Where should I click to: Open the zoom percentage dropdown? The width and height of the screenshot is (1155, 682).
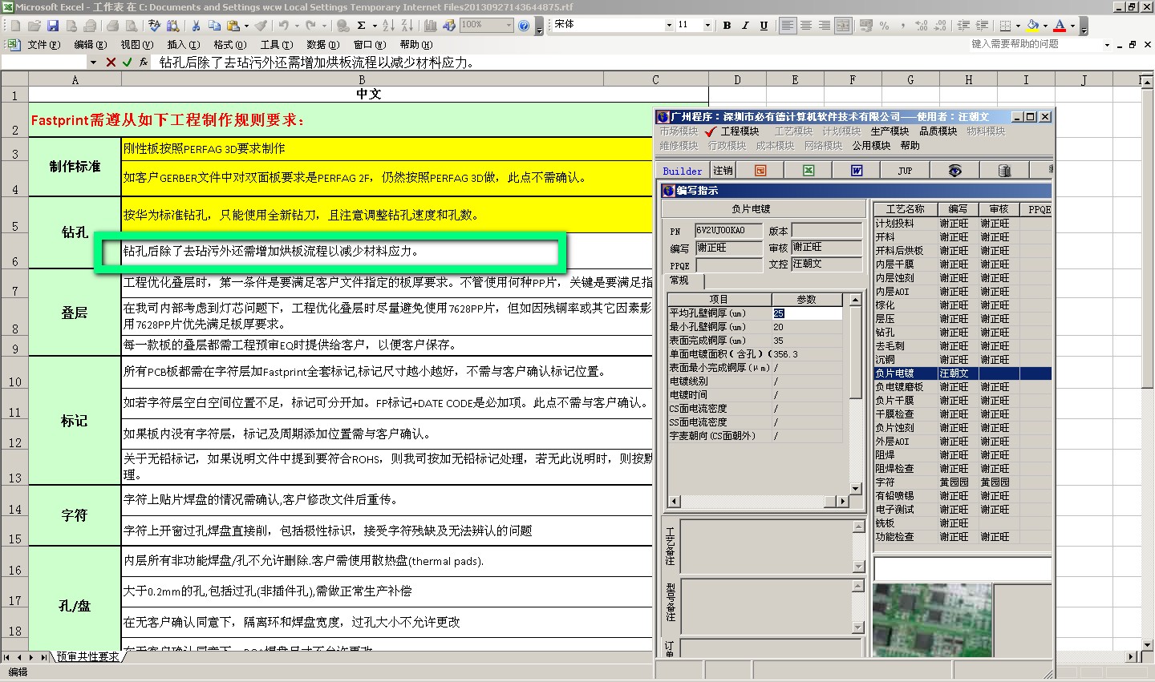509,26
